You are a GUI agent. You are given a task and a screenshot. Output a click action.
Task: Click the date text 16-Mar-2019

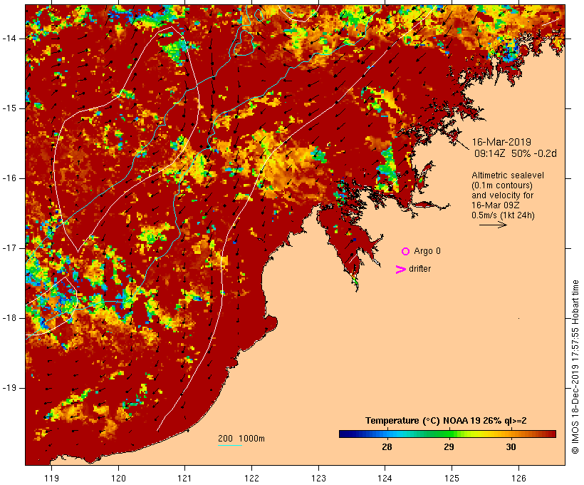(x=501, y=142)
